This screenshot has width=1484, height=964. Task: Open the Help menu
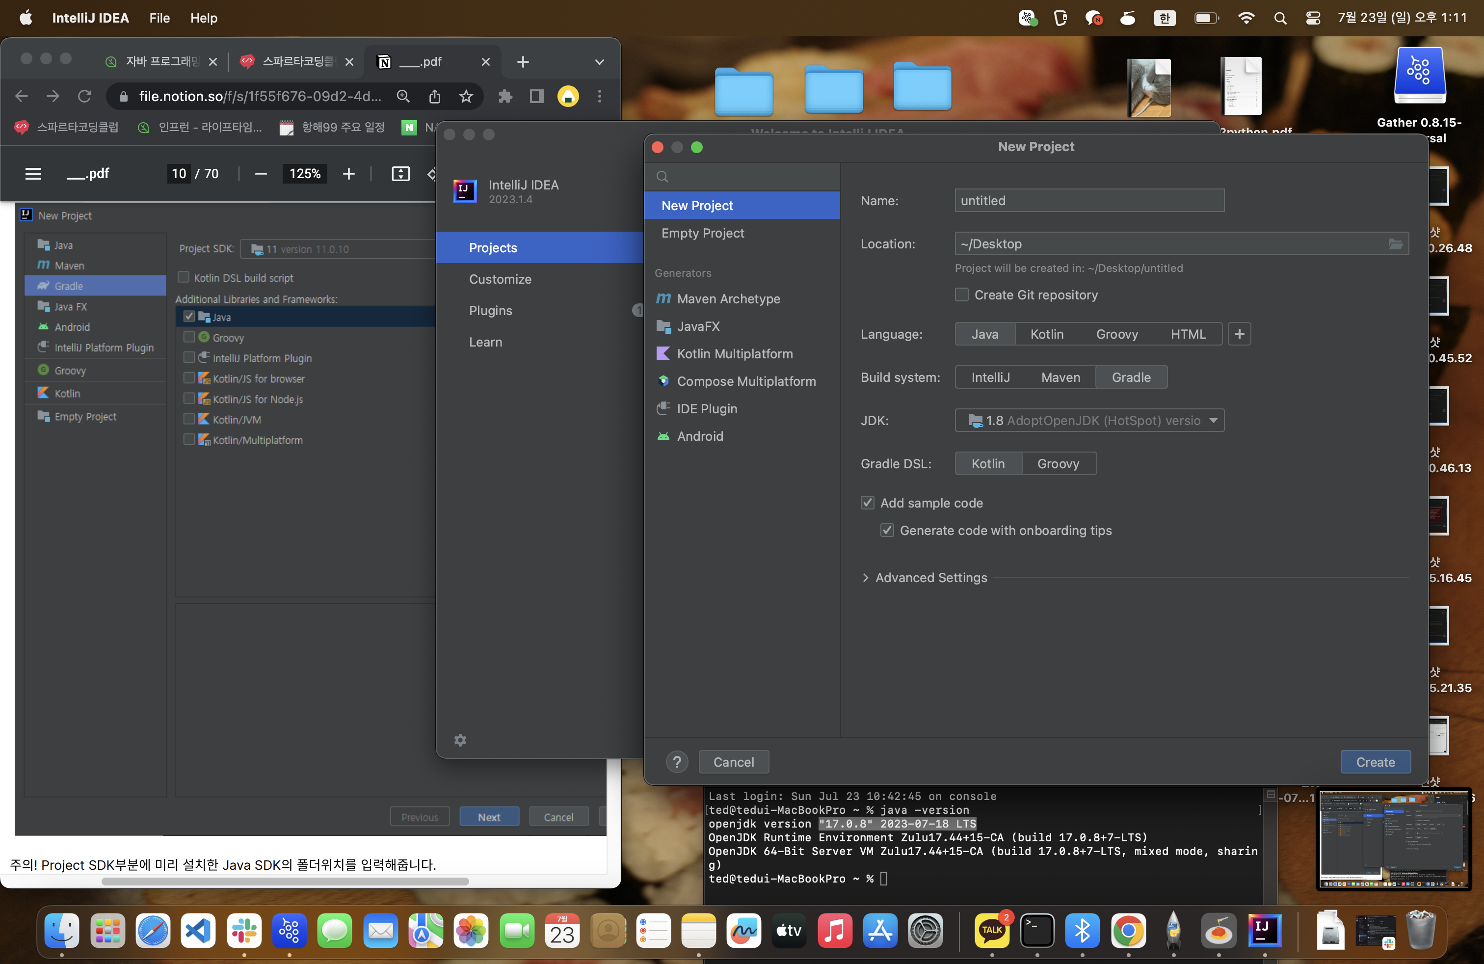203,18
